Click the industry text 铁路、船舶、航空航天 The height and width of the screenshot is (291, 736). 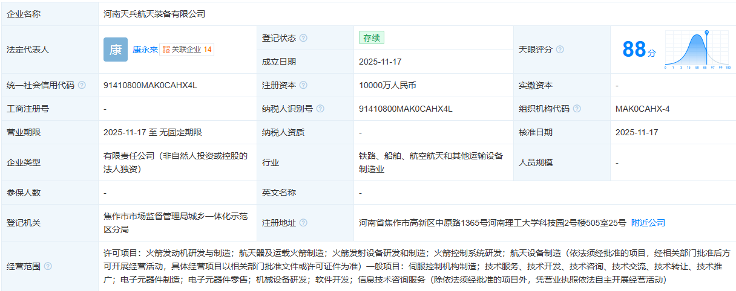[x=430, y=156]
